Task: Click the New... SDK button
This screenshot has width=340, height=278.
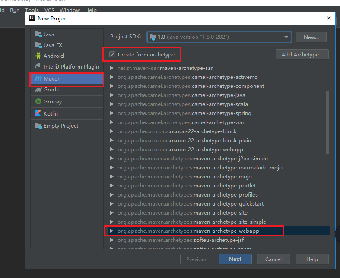Action: click(x=311, y=37)
